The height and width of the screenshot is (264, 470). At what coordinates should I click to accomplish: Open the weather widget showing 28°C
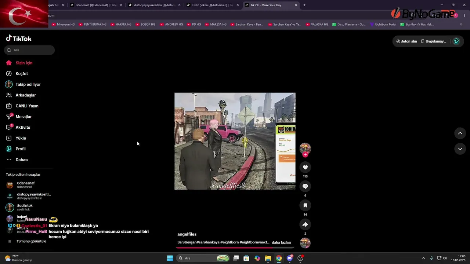(x=18, y=258)
